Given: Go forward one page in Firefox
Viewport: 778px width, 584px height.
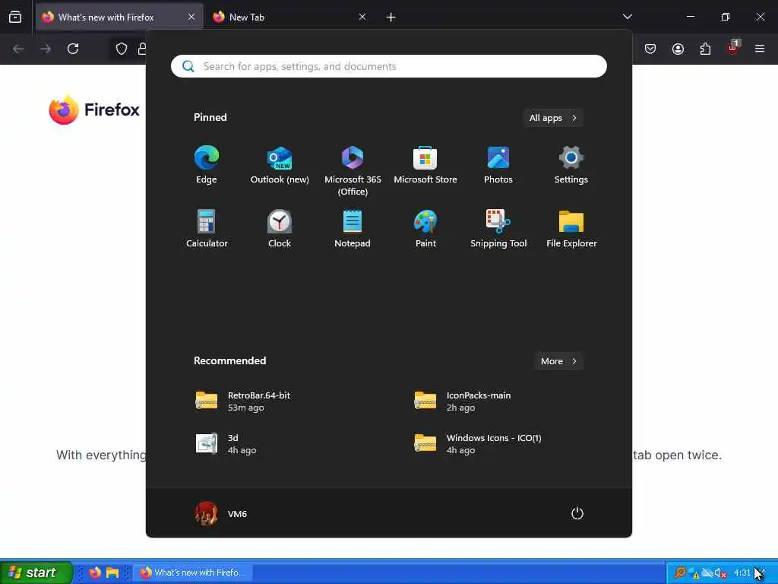Looking at the screenshot, I should pos(46,49).
